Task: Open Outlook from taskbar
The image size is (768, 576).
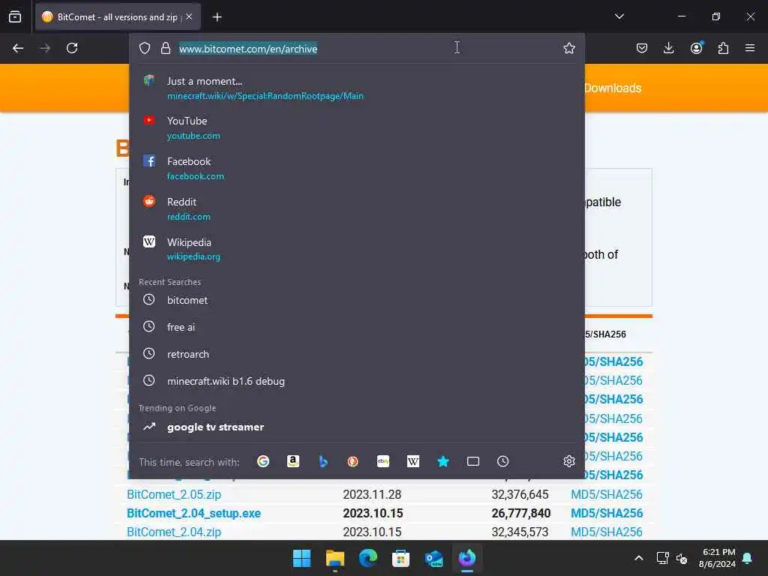Action: pos(434,558)
